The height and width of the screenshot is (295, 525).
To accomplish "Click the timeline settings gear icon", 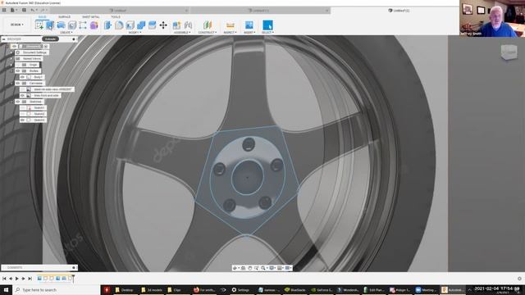I will pyautogui.click(x=519, y=279).
